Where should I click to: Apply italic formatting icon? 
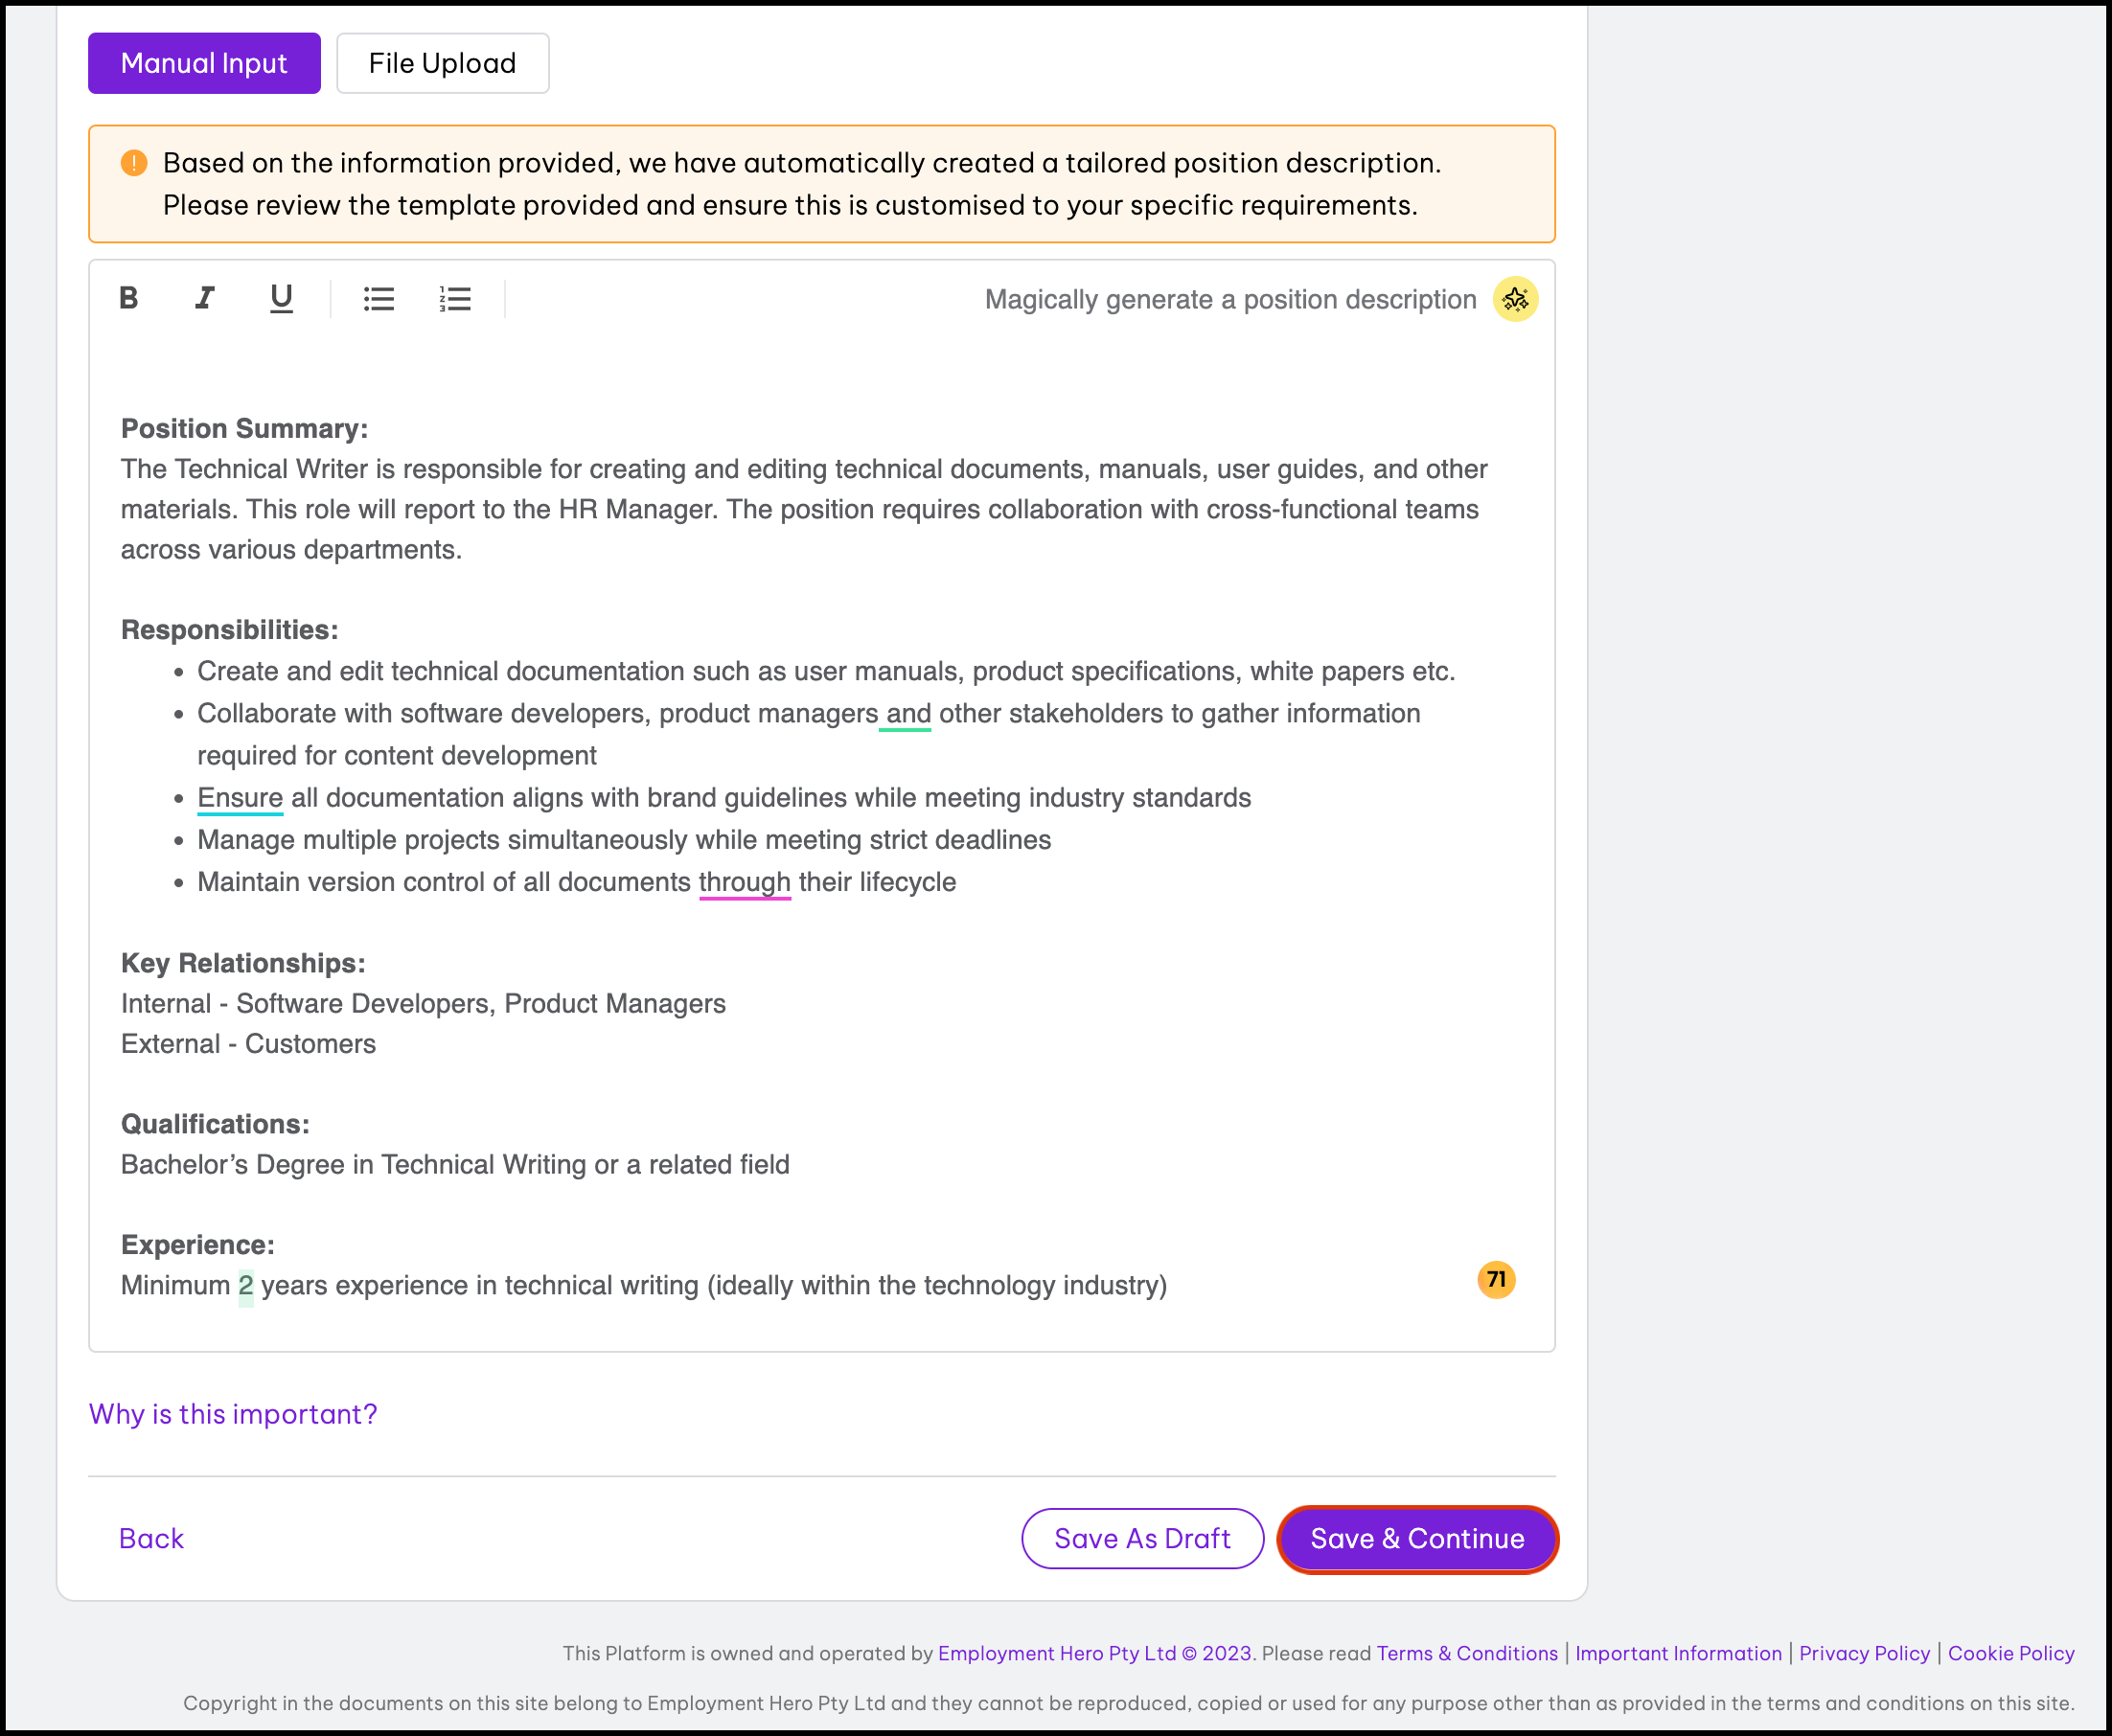click(x=205, y=298)
